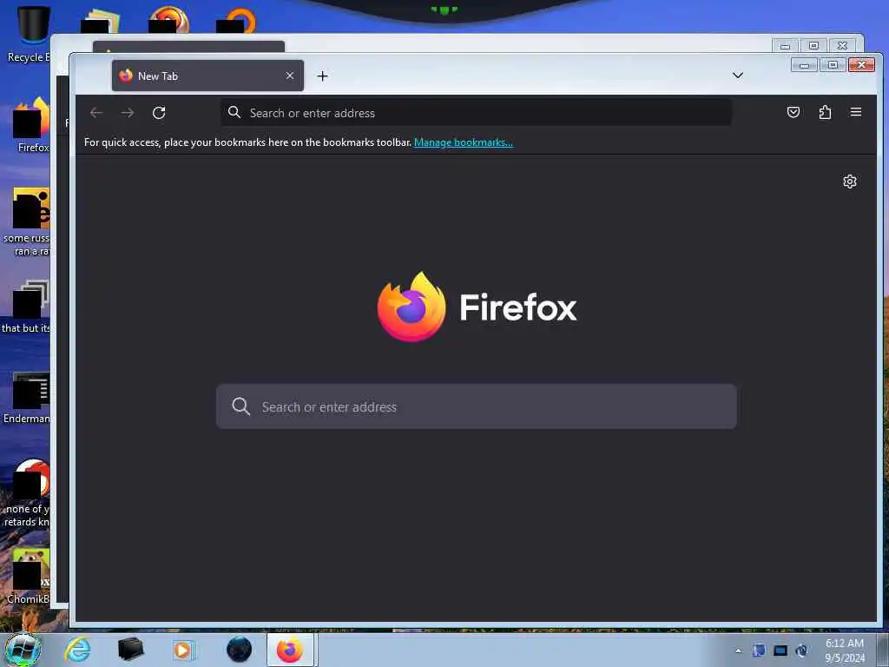Minimize the front Firefox window
The image size is (889, 667).
click(804, 64)
